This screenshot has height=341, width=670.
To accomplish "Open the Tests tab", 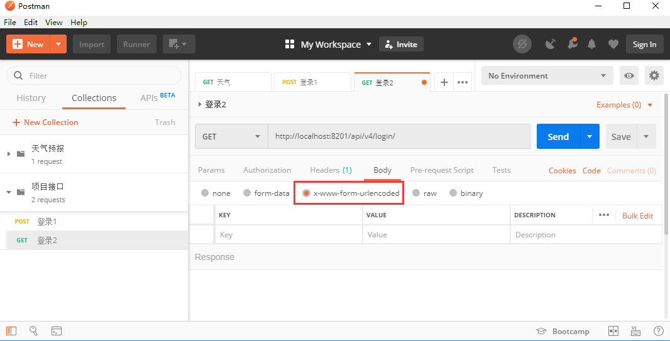I will pos(501,170).
